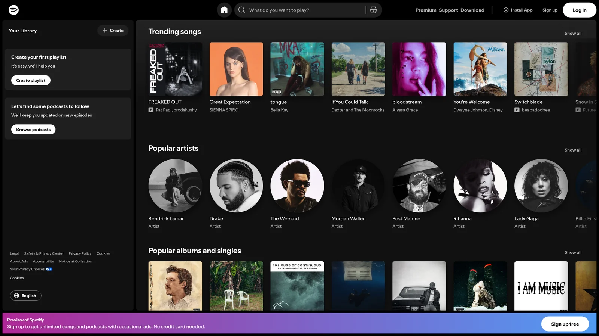Image resolution: width=599 pixels, height=336 pixels.
Task: Click Alyssa Grace artist text
Action: 405,110
